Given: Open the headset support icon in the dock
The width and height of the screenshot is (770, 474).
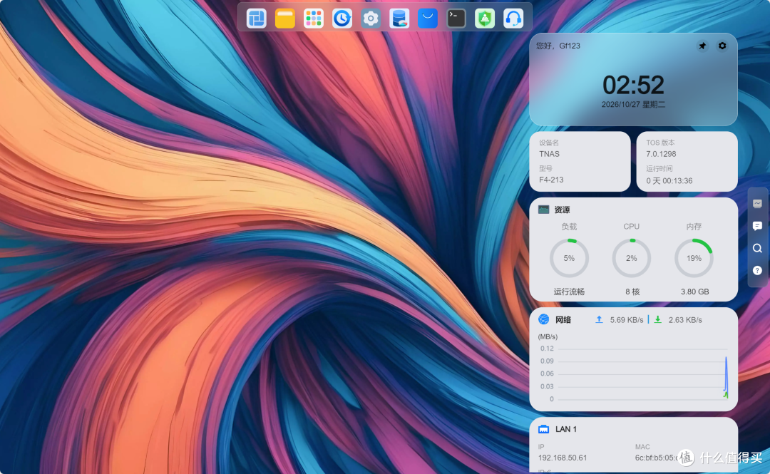Looking at the screenshot, I should [x=513, y=18].
